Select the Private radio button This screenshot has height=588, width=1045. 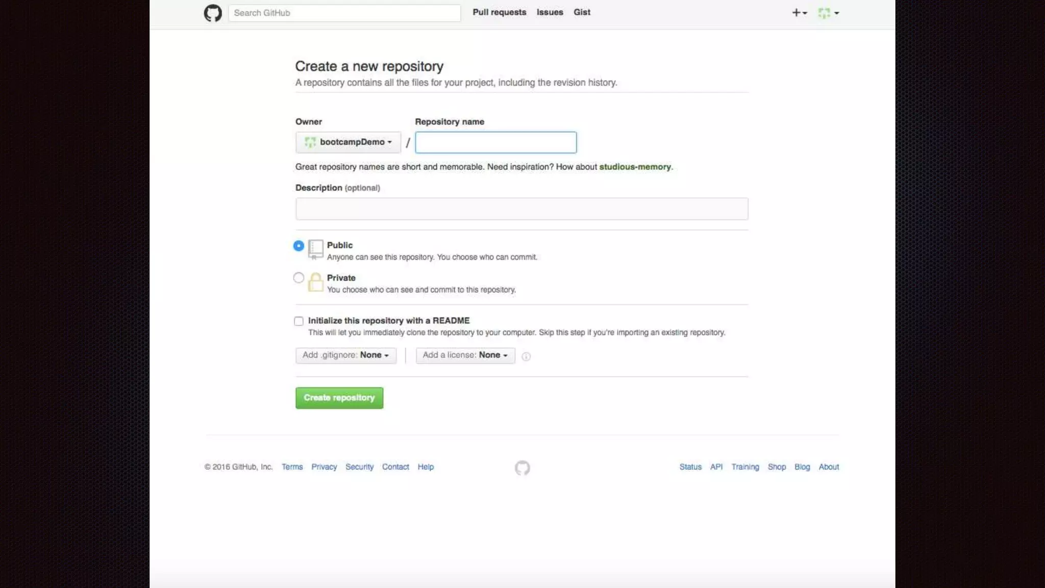tap(298, 278)
